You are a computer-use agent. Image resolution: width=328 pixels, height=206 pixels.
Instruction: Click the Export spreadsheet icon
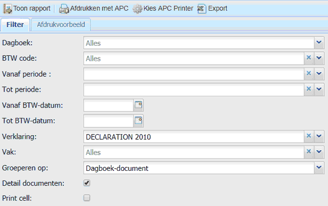[x=202, y=9]
